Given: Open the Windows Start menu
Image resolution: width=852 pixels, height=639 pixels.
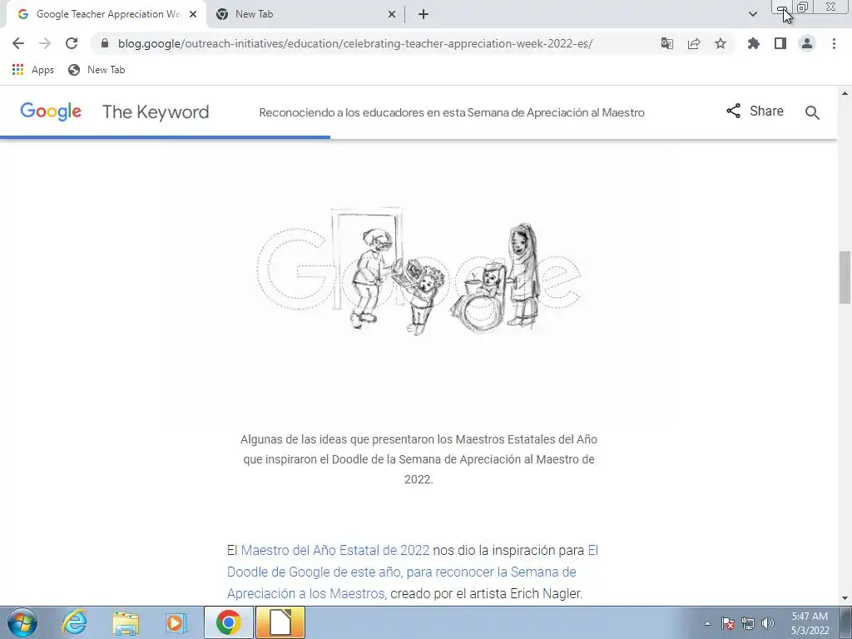Looking at the screenshot, I should pos(22,622).
